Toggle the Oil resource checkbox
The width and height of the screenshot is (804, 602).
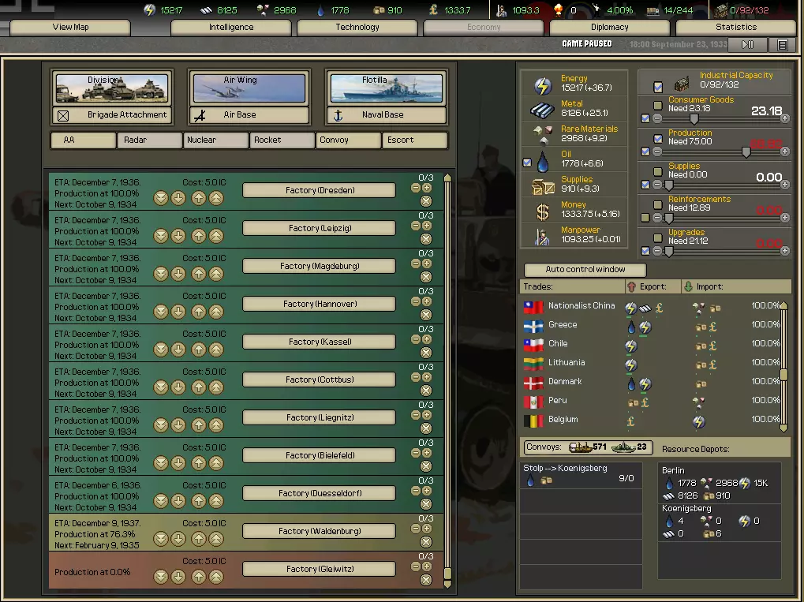tap(527, 163)
